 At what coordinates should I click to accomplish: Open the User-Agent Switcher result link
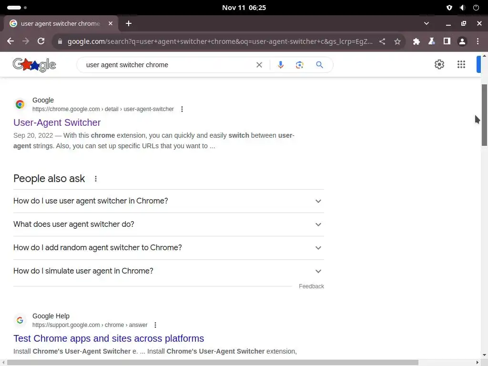[x=57, y=122]
